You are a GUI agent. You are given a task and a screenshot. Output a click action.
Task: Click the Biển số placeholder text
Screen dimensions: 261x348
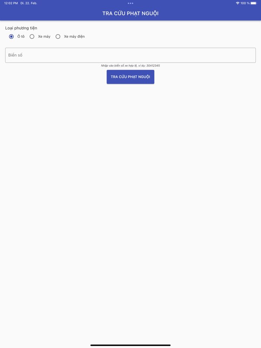pyautogui.click(x=15, y=55)
